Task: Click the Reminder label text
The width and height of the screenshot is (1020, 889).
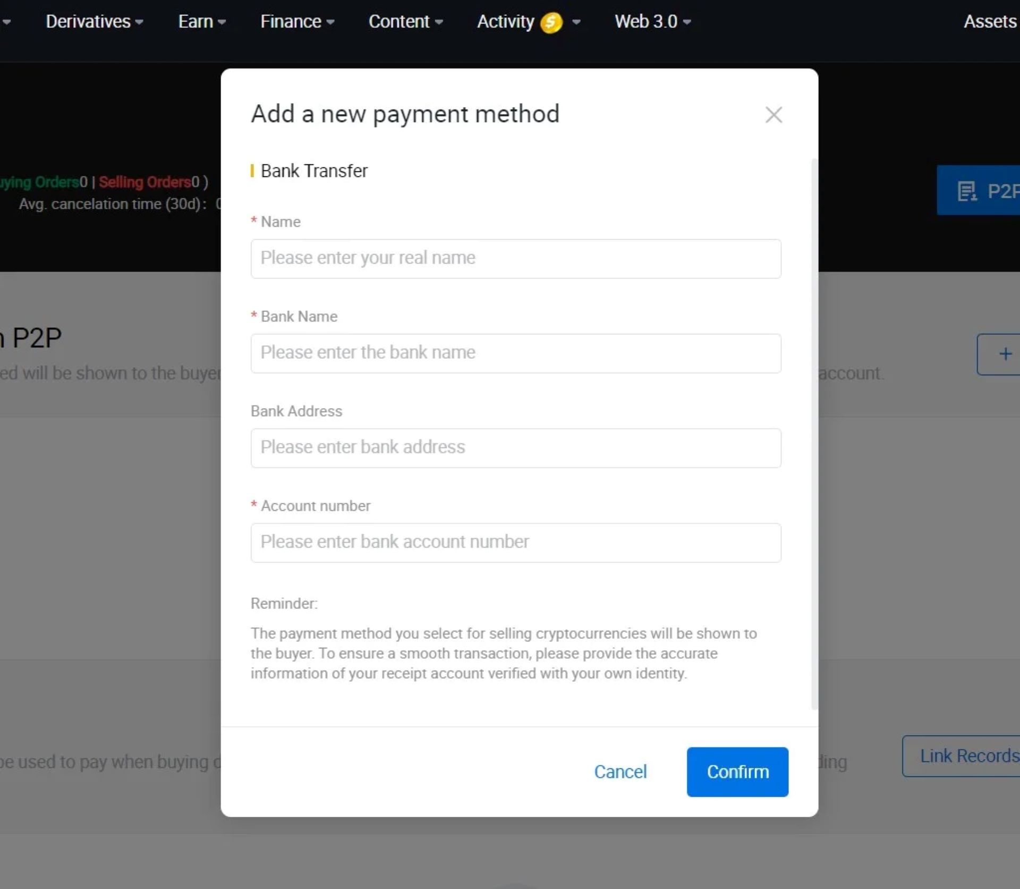Action: pos(284,604)
